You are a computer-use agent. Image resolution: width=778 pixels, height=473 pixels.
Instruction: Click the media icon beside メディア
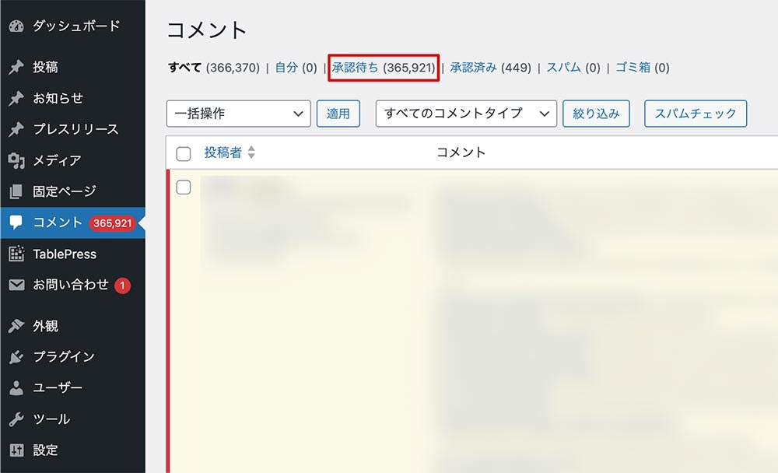(16, 161)
